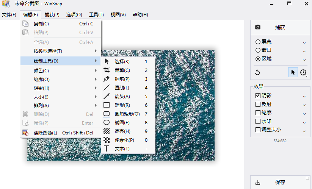Click the Copy icon in Edit menu

pyautogui.click(x=25, y=23)
